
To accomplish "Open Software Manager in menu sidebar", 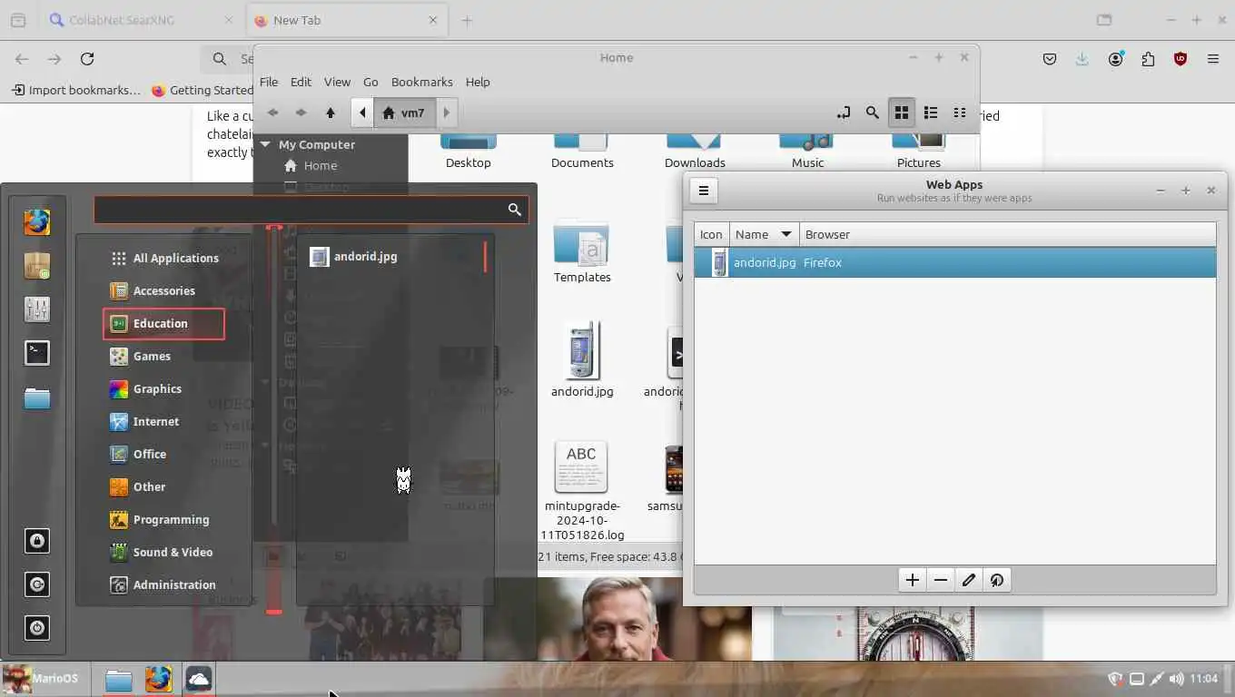I will [37, 266].
